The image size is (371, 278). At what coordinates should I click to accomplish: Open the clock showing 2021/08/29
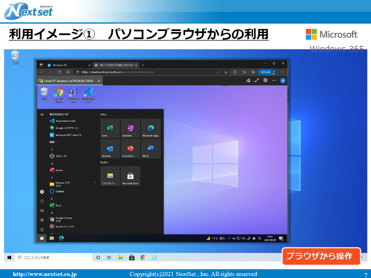(270, 238)
